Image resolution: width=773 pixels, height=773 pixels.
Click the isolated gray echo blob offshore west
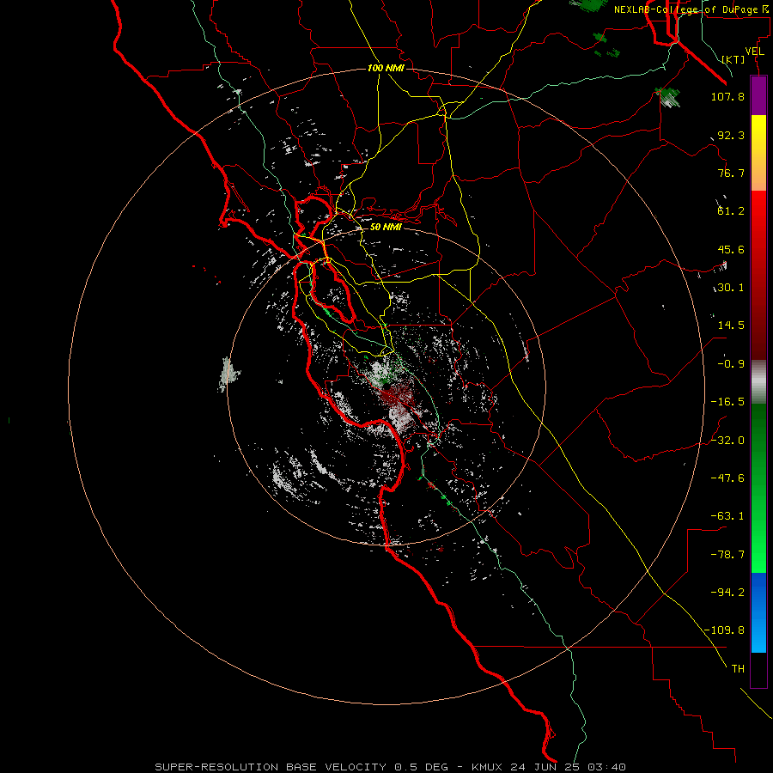[x=228, y=374]
